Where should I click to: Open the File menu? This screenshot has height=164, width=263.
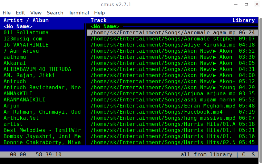[x=6, y=13]
